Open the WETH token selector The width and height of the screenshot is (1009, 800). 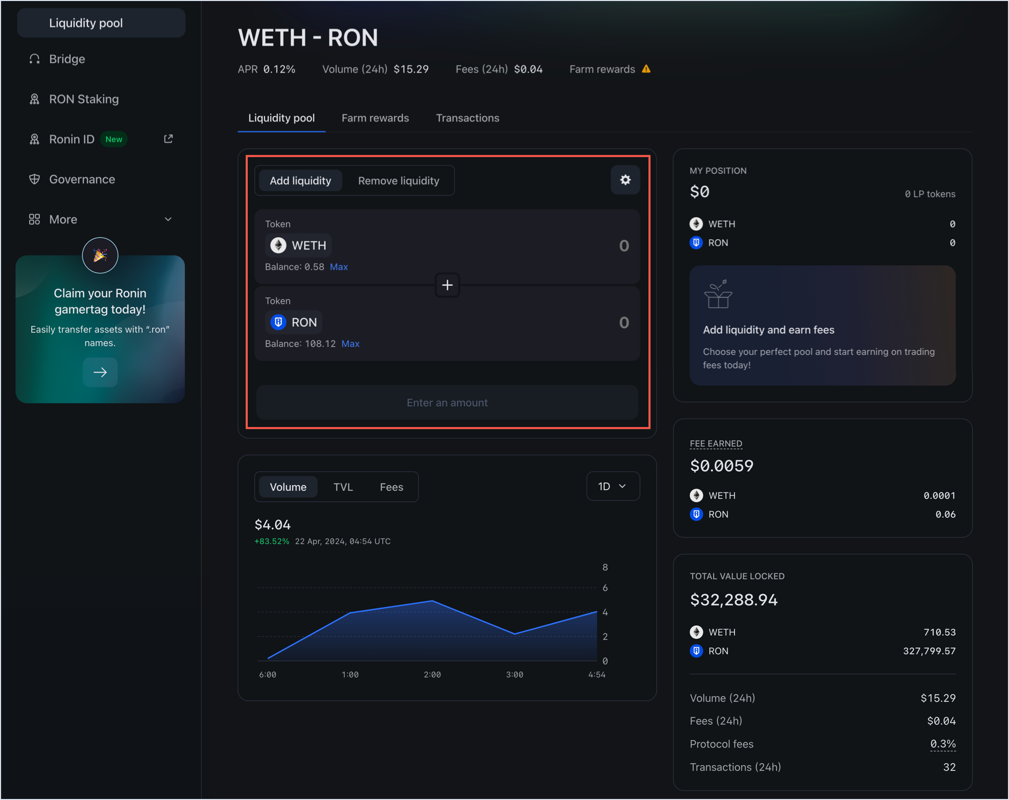[x=298, y=245]
